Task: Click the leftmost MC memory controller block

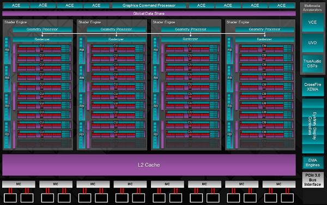Action: (19, 184)
